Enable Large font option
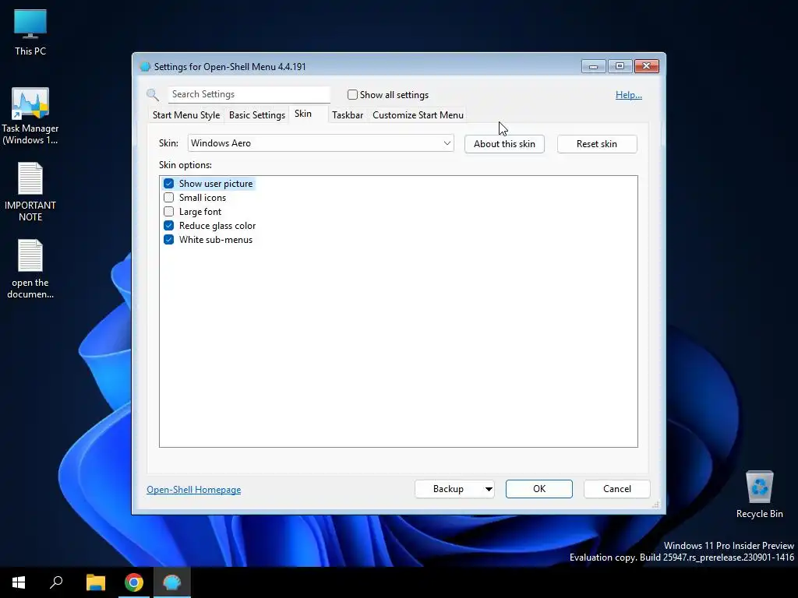The width and height of the screenshot is (798, 598). click(169, 212)
